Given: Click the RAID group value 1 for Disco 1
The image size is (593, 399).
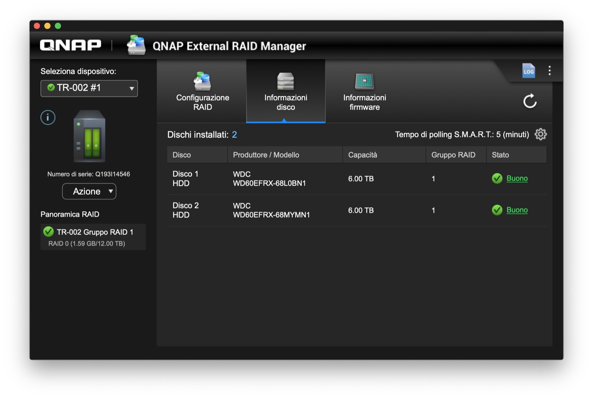Looking at the screenshot, I should (433, 179).
